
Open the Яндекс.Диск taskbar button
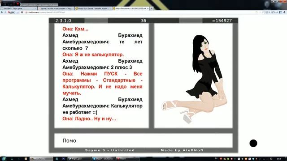pos(79,159)
